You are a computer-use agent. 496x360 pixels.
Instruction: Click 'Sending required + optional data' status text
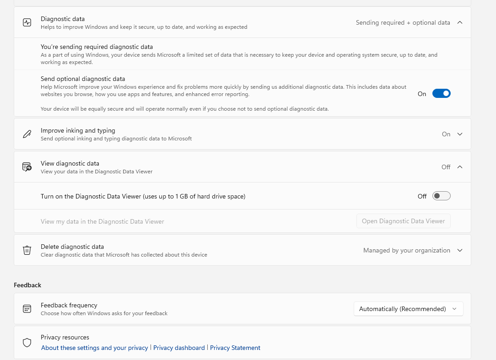(403, 22)
